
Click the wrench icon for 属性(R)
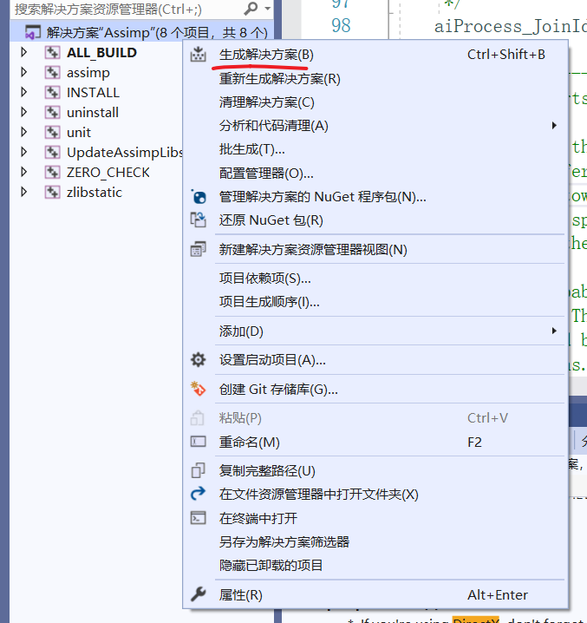[x=198, y=594]
